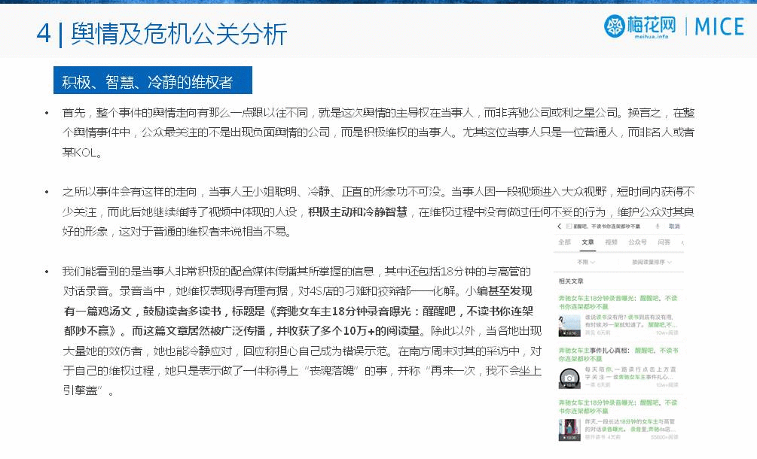757x459 pixels.
Task: Tap the back arrow in search header
Action: (559, 226)
